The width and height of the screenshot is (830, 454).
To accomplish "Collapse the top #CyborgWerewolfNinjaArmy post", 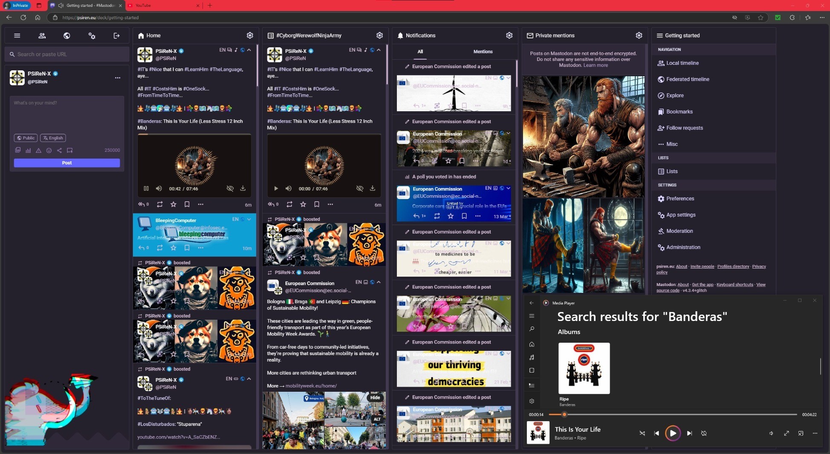I will (379, 50).
